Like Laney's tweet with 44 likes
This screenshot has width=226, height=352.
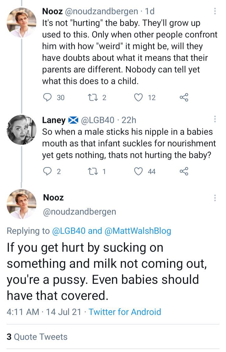pos(138,171)
